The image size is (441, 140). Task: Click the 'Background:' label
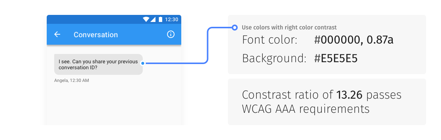point(274,58)
